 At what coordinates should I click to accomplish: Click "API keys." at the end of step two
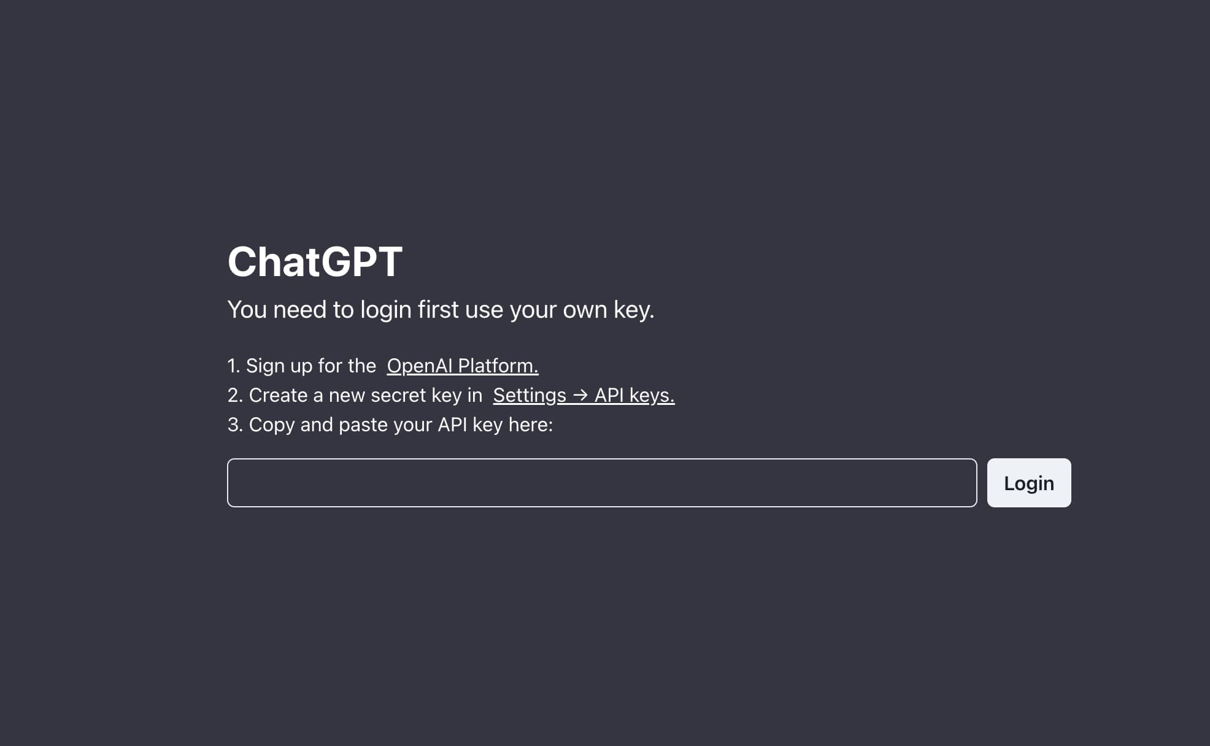(x=634, y=395)
